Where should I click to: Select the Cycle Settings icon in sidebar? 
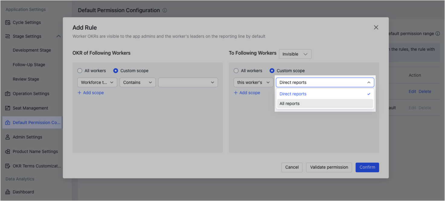pyautogui.click(x=7, y=22)
